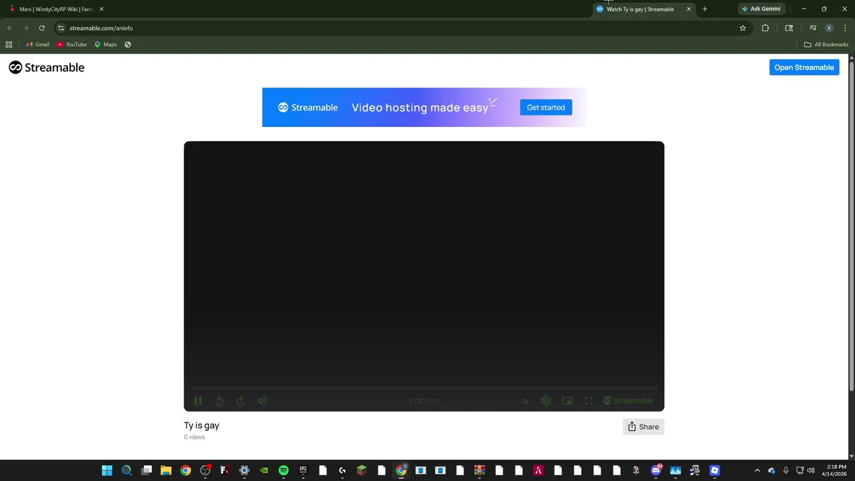Mute the video using the speaker icon
This screenshot has width=855, height=481.
(x=263, y=401)
